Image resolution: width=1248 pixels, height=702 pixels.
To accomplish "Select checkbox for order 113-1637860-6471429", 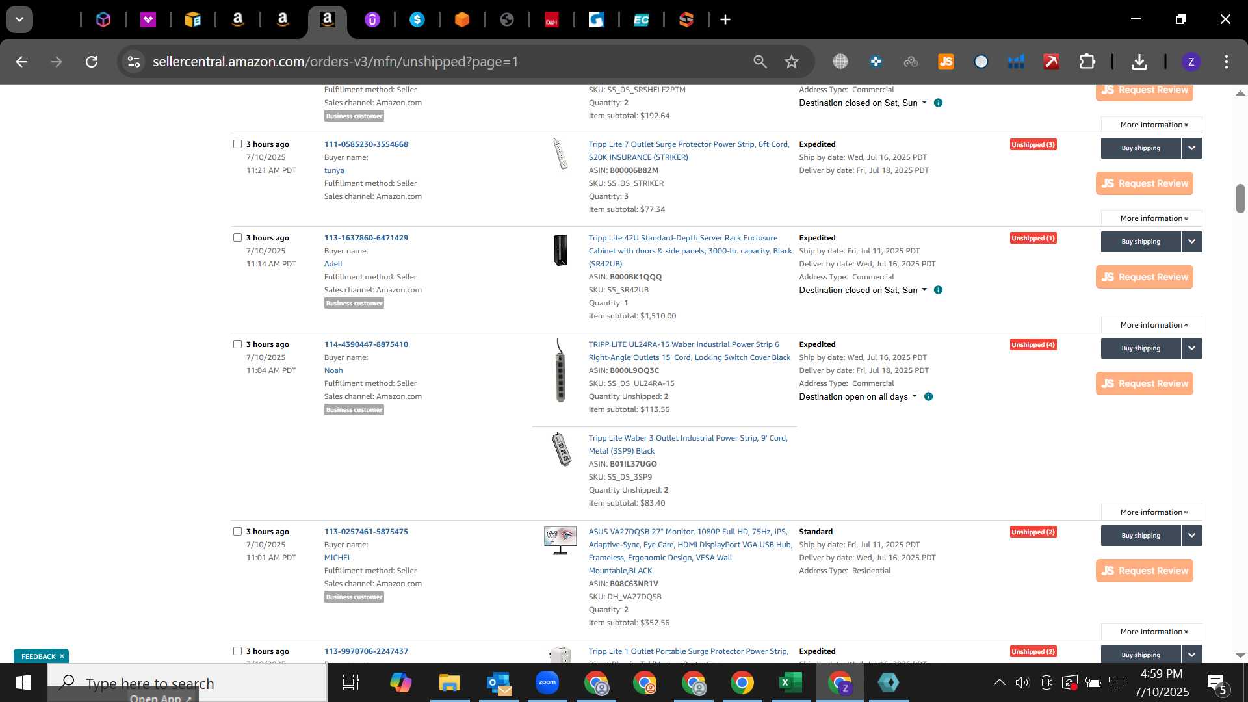I will pyautogui.click(x=237, y=238).
